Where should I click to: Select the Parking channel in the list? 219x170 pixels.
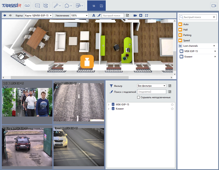point(187,35)
